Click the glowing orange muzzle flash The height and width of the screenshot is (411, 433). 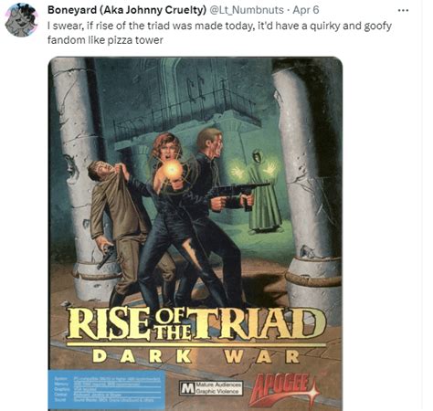(173, 168)
